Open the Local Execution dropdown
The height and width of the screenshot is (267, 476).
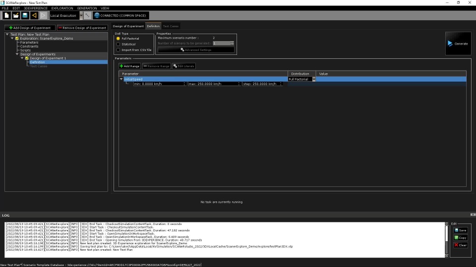(81, 15)
